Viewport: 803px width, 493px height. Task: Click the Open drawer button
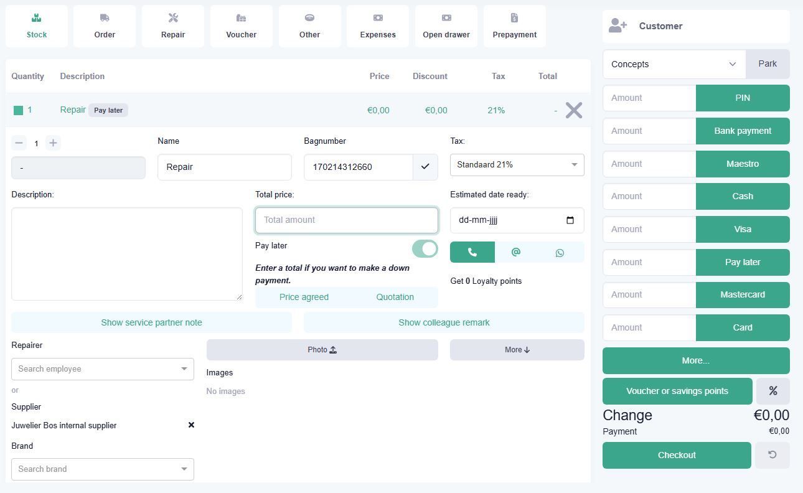pos(446,26)
